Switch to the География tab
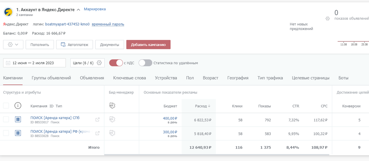 click(x=238, y=78)
